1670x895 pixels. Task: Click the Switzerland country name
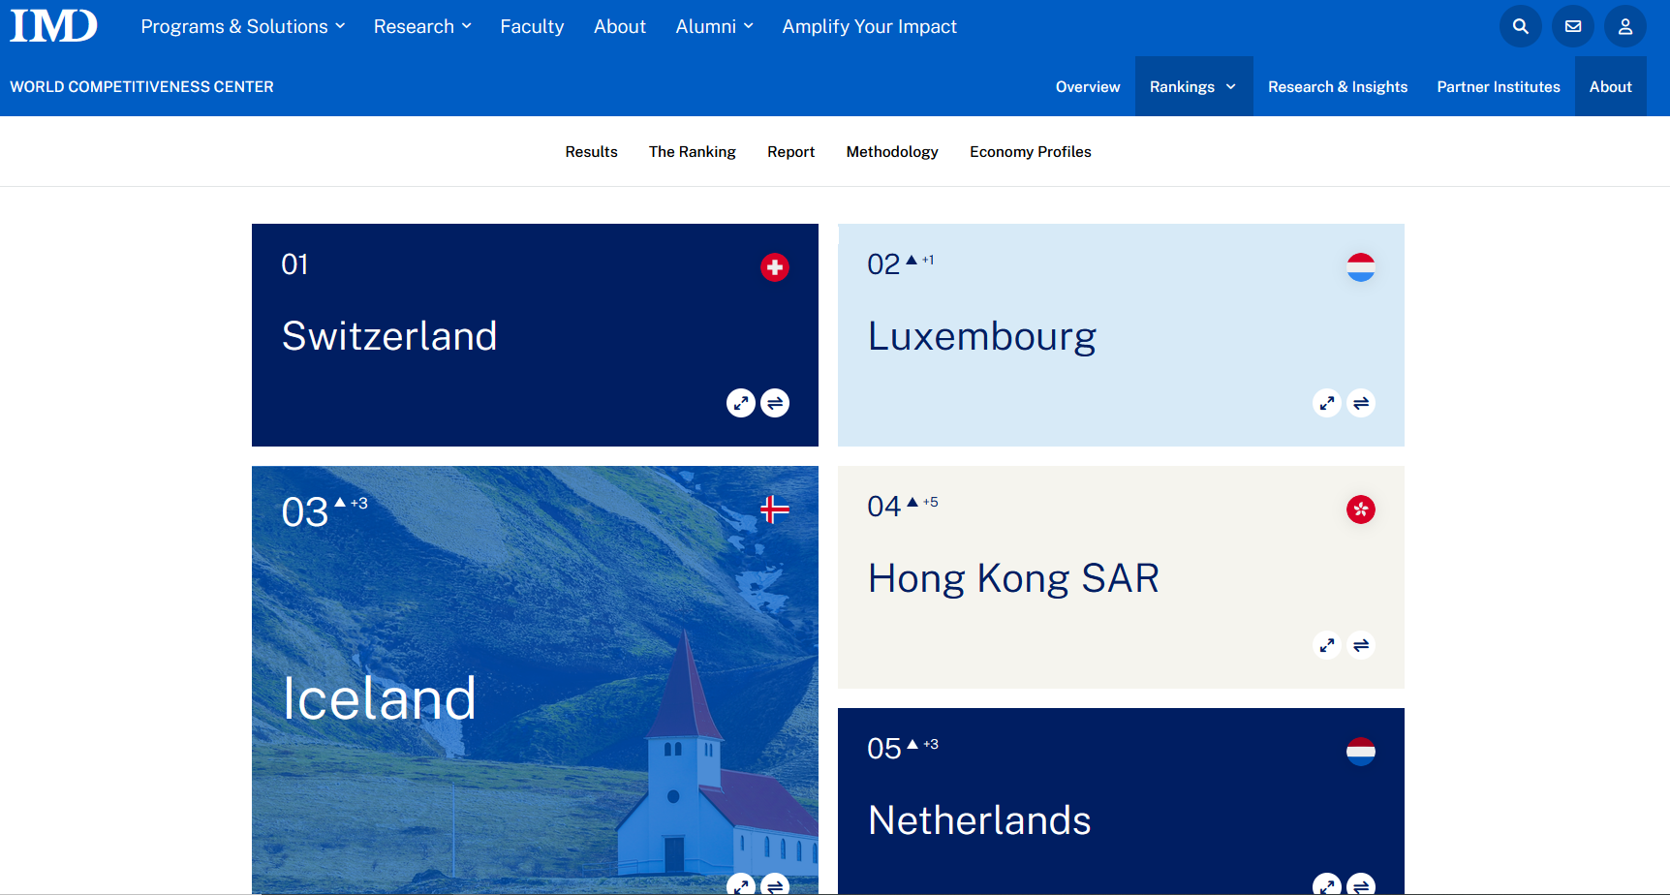[389, 336]
